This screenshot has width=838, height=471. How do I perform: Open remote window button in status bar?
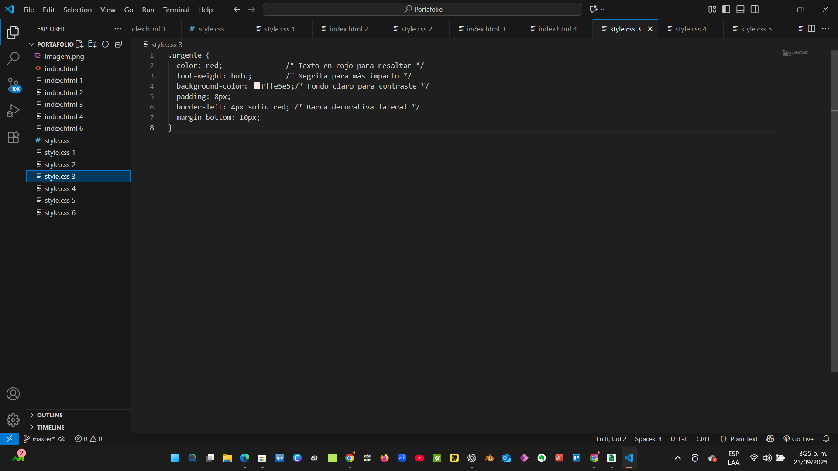tap(9, 439)
